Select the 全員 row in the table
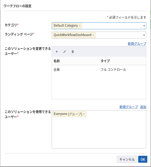The width and height of the screenshot is (151, 167). point(99,69)
